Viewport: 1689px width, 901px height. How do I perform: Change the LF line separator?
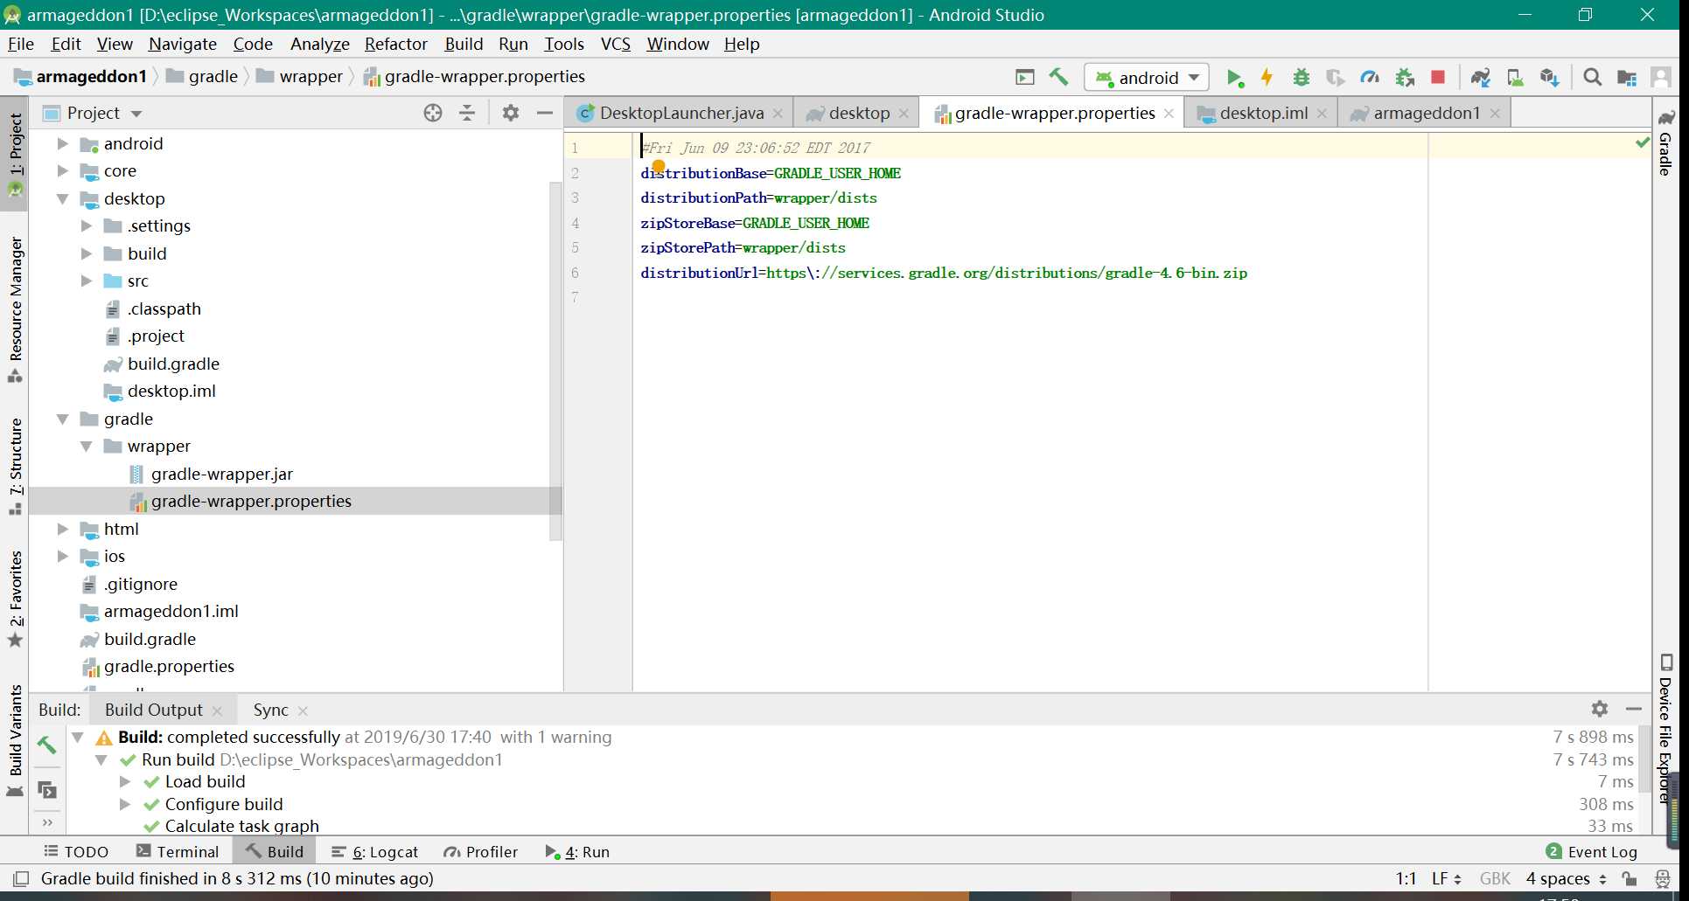point(1446,878)
